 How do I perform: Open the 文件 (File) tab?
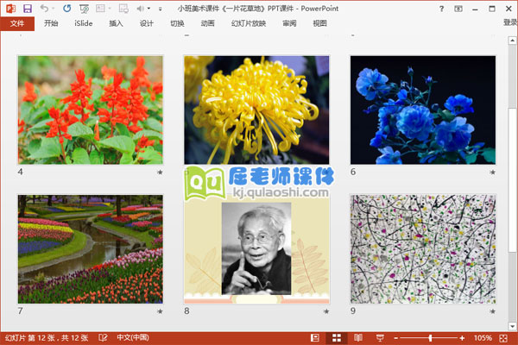pyautogui.click(x=17, y=23)
